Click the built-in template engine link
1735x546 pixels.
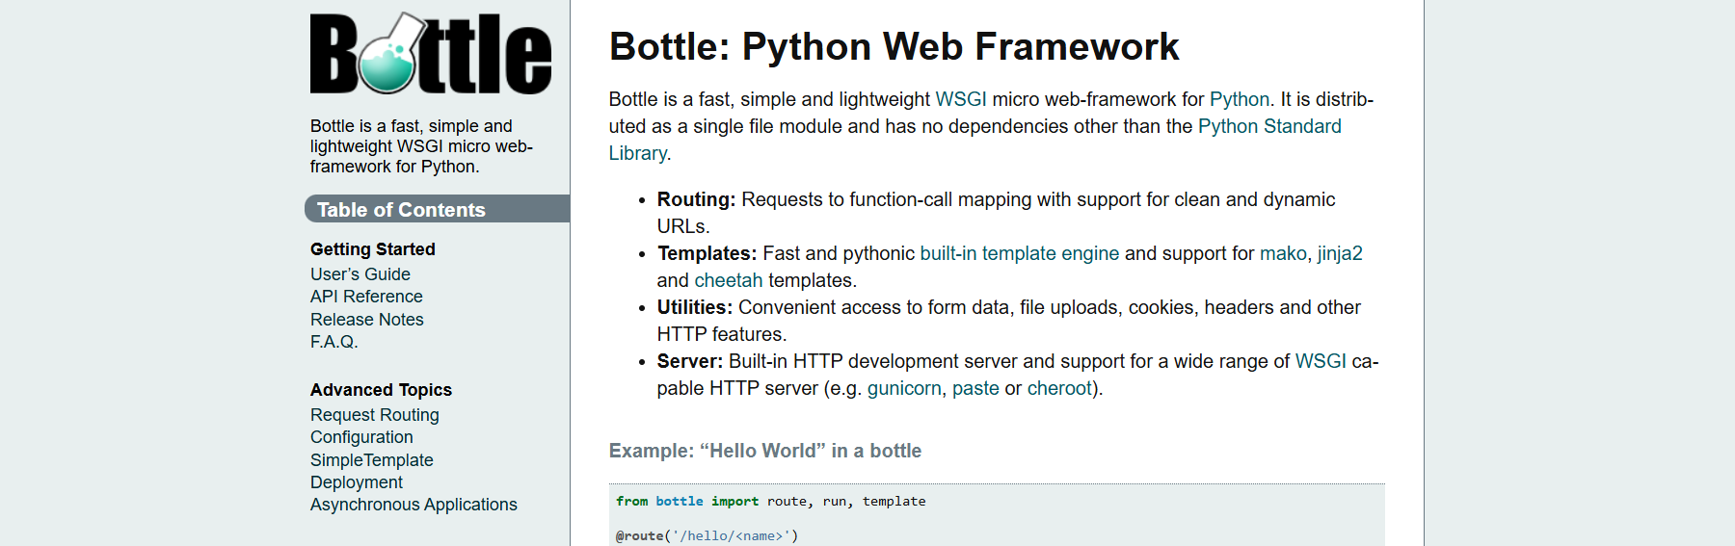[x=1019, y=253]
